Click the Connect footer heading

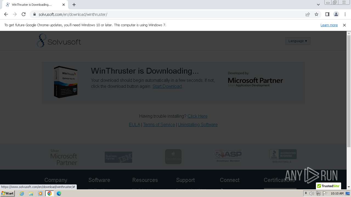click(230, 180)
